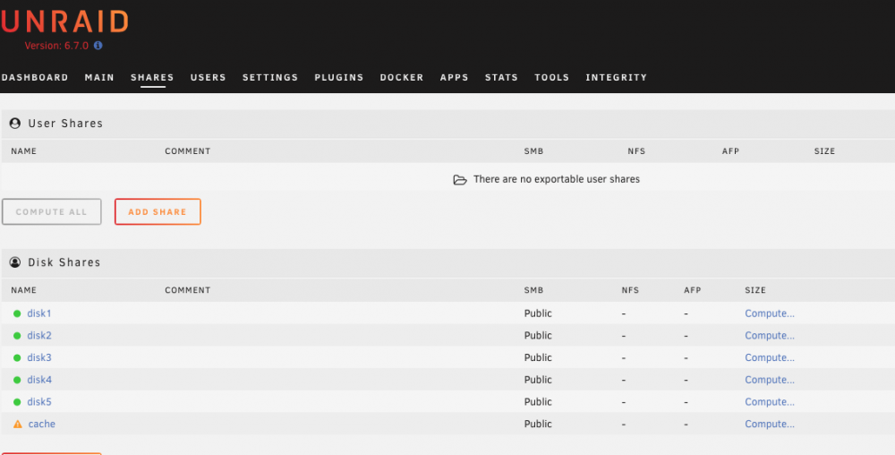Click the Public SMB value for disk3
The image size is (895, 455).
538,358
